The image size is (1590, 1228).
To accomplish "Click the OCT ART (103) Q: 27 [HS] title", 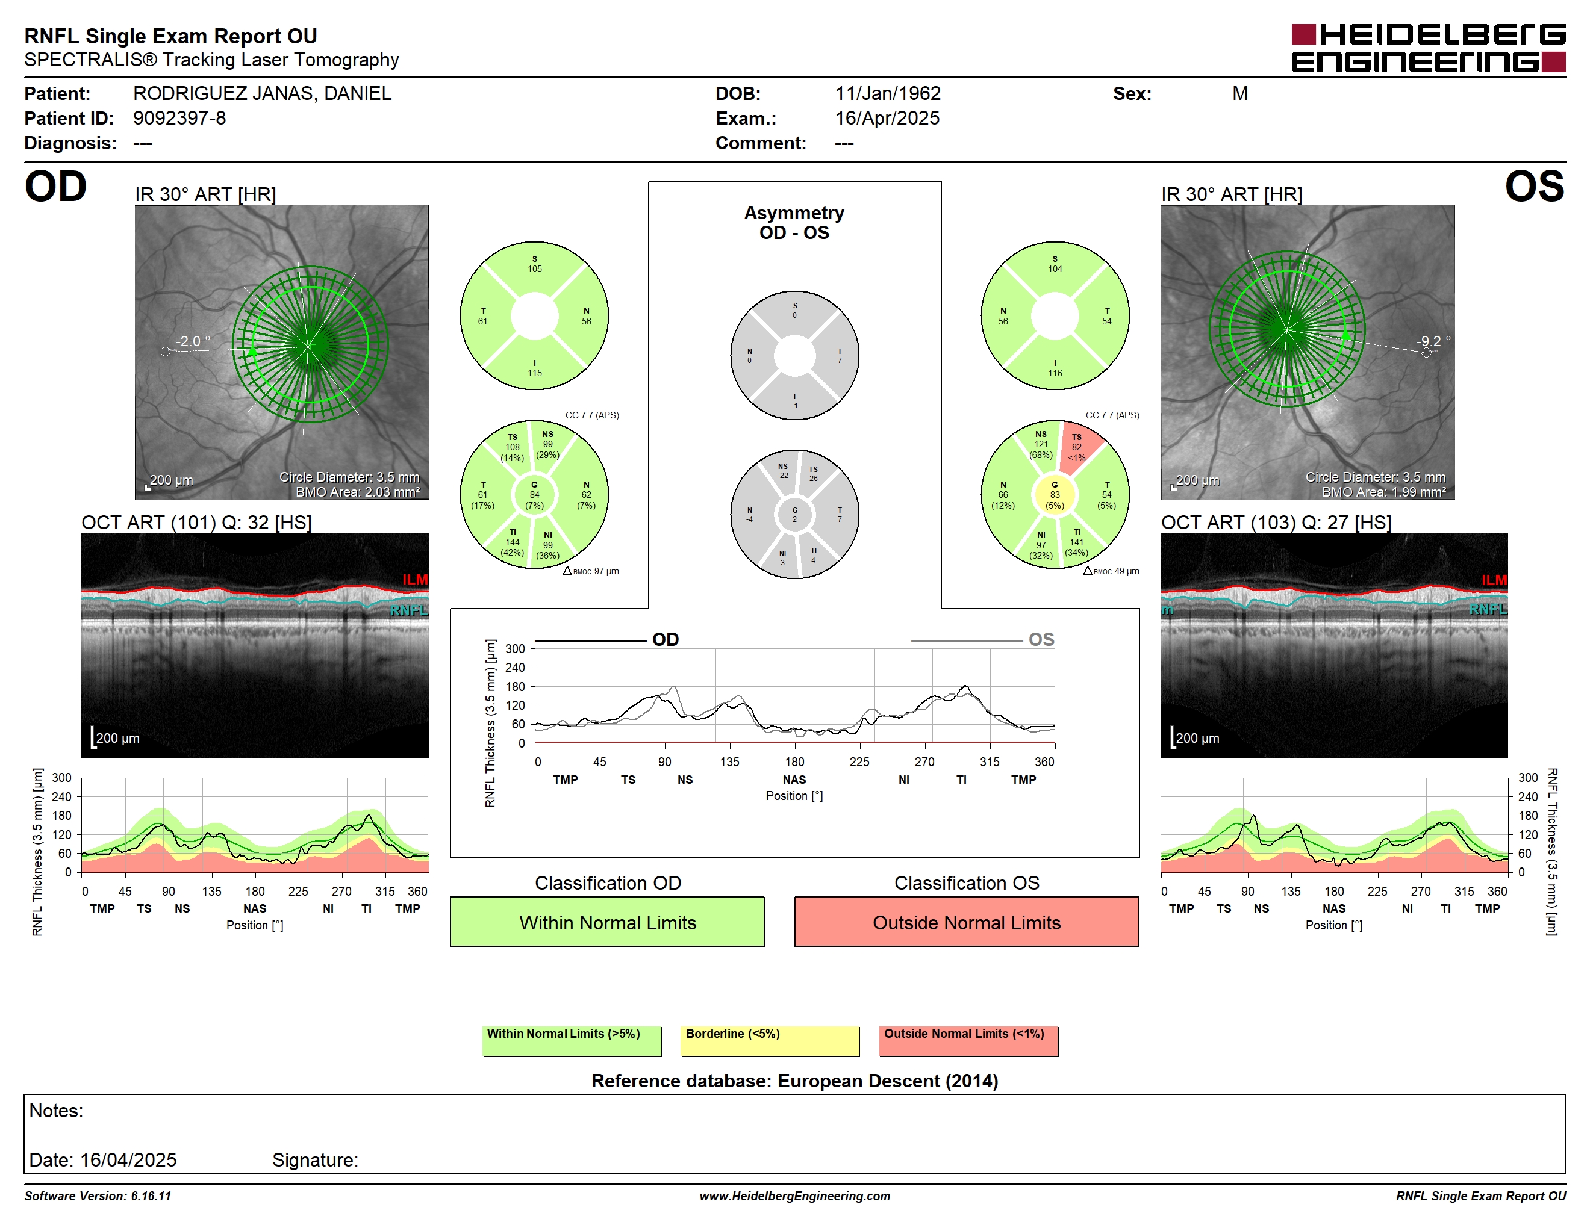I will [x=1276, y=523].
